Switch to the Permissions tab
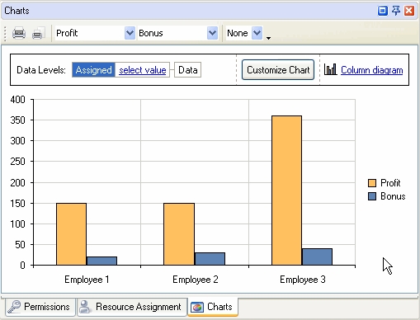 tap(40, 307)
